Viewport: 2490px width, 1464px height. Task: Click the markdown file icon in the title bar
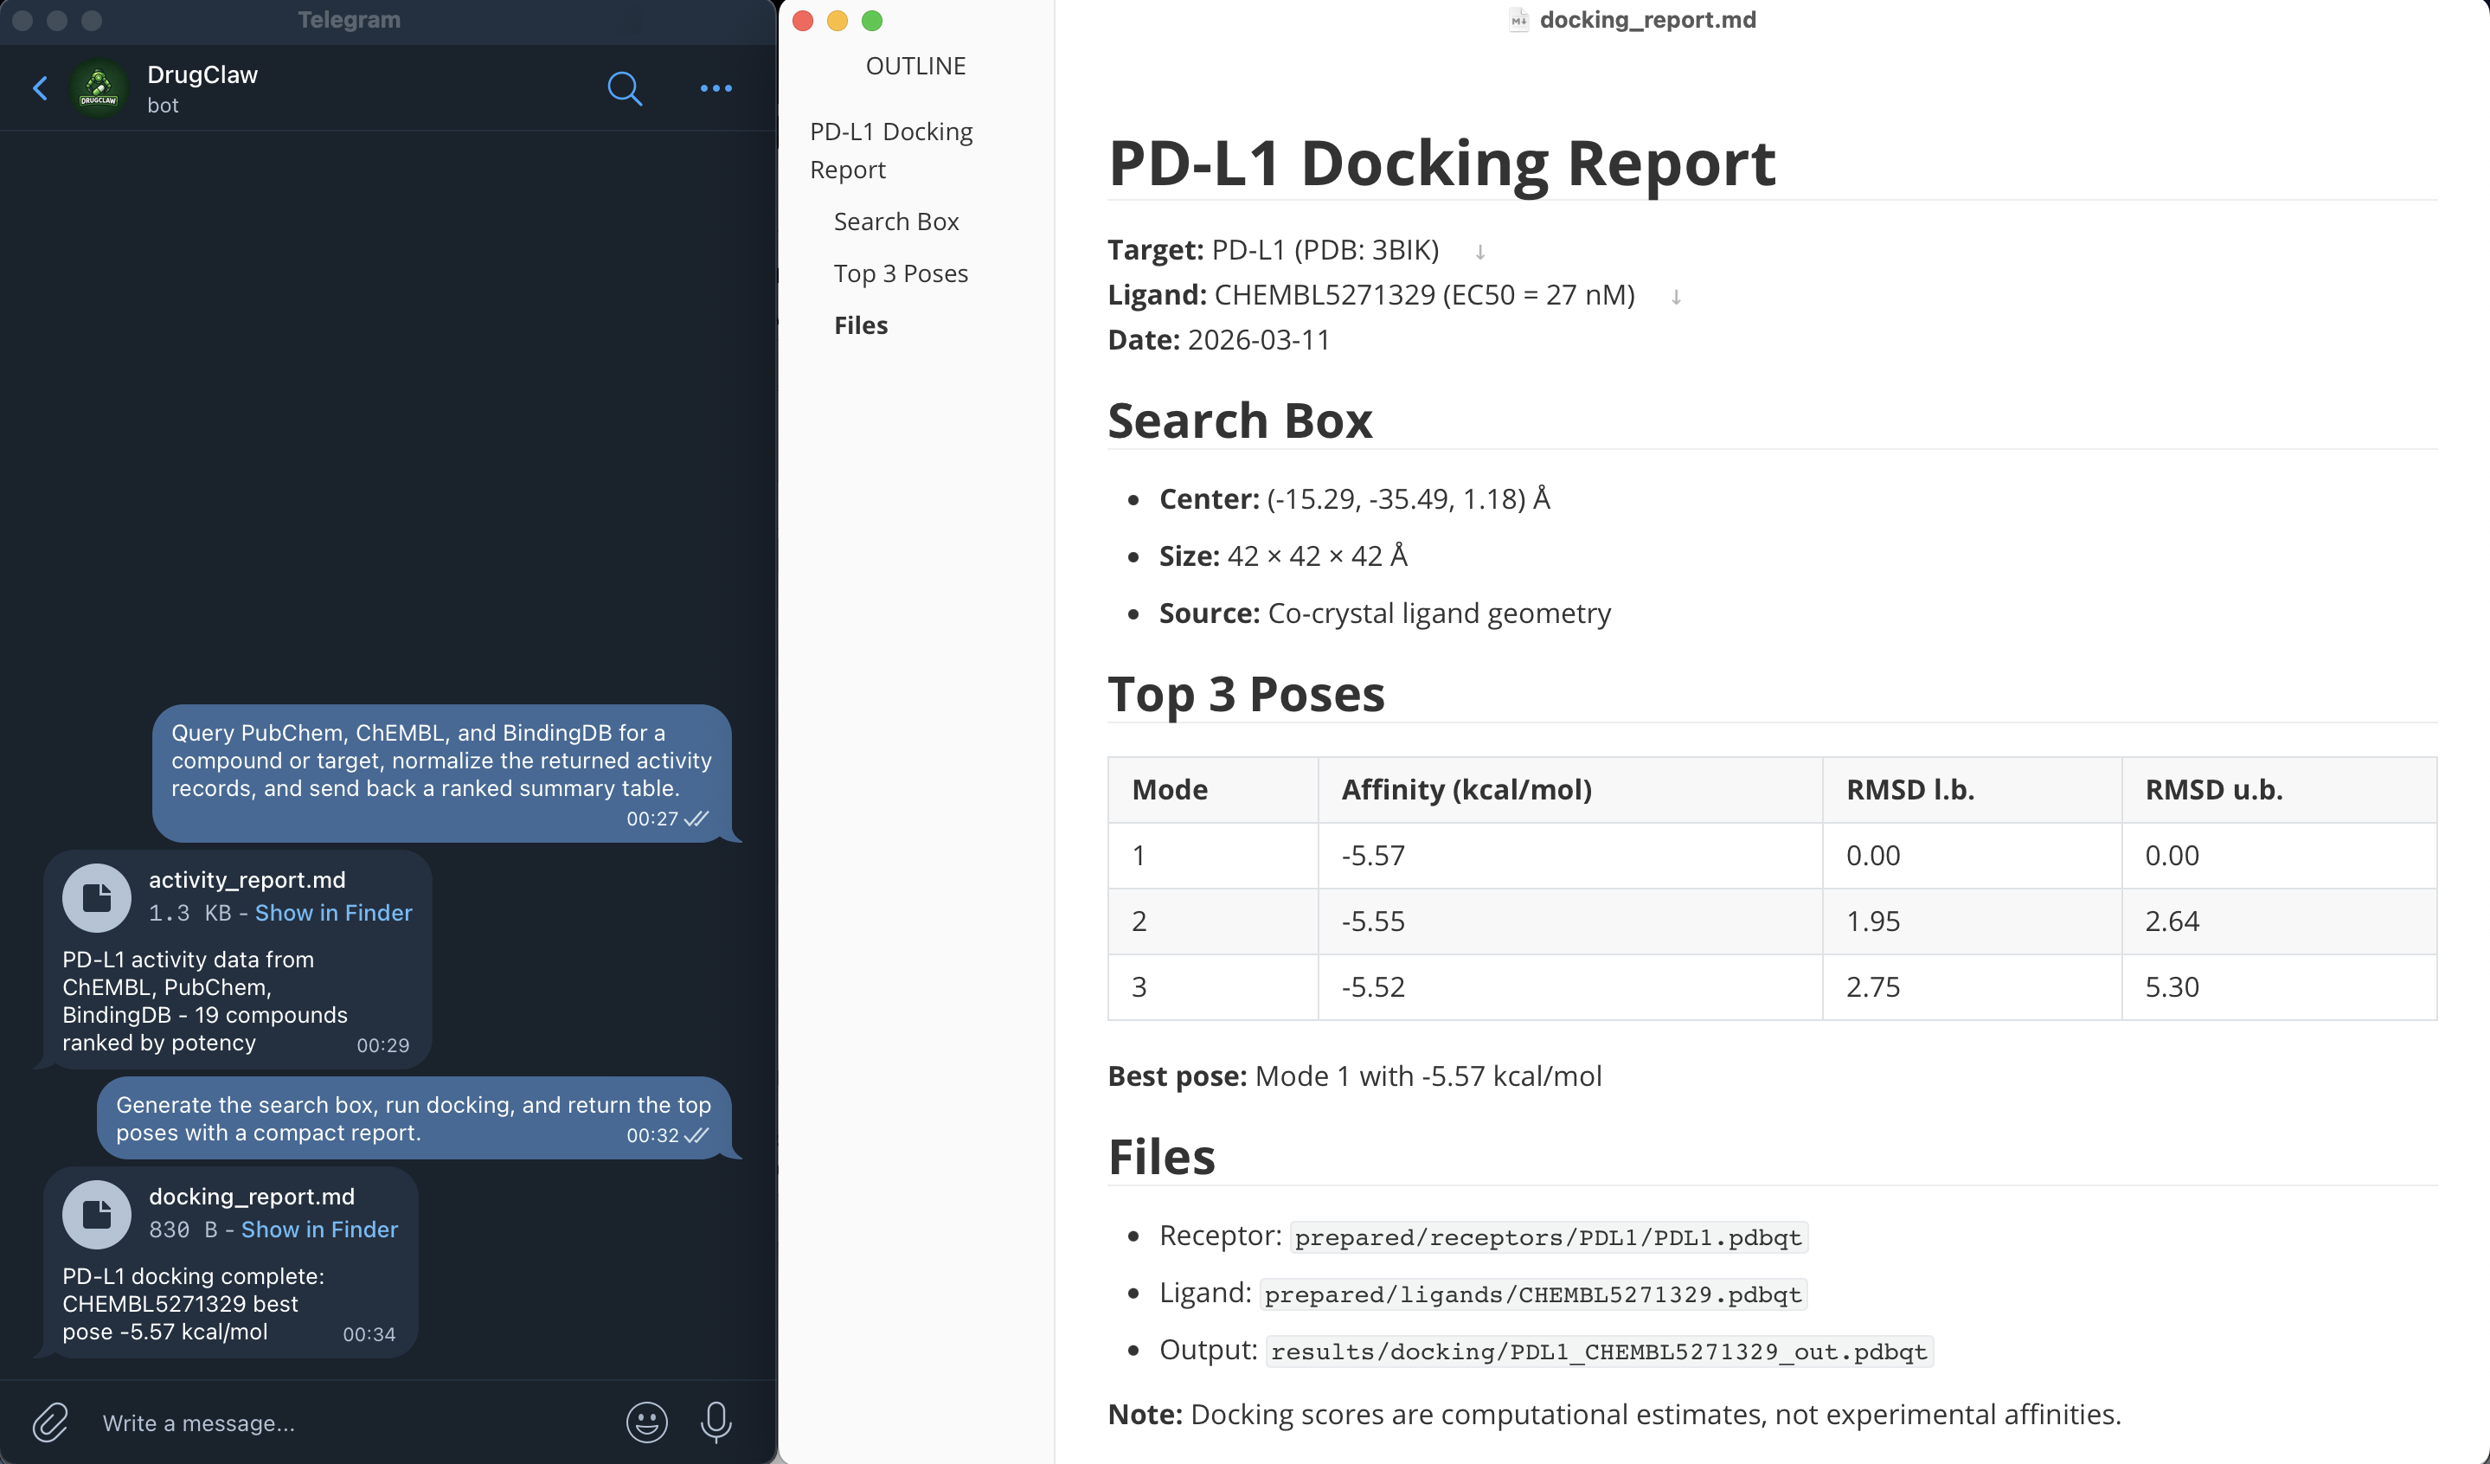(1518, 20)
